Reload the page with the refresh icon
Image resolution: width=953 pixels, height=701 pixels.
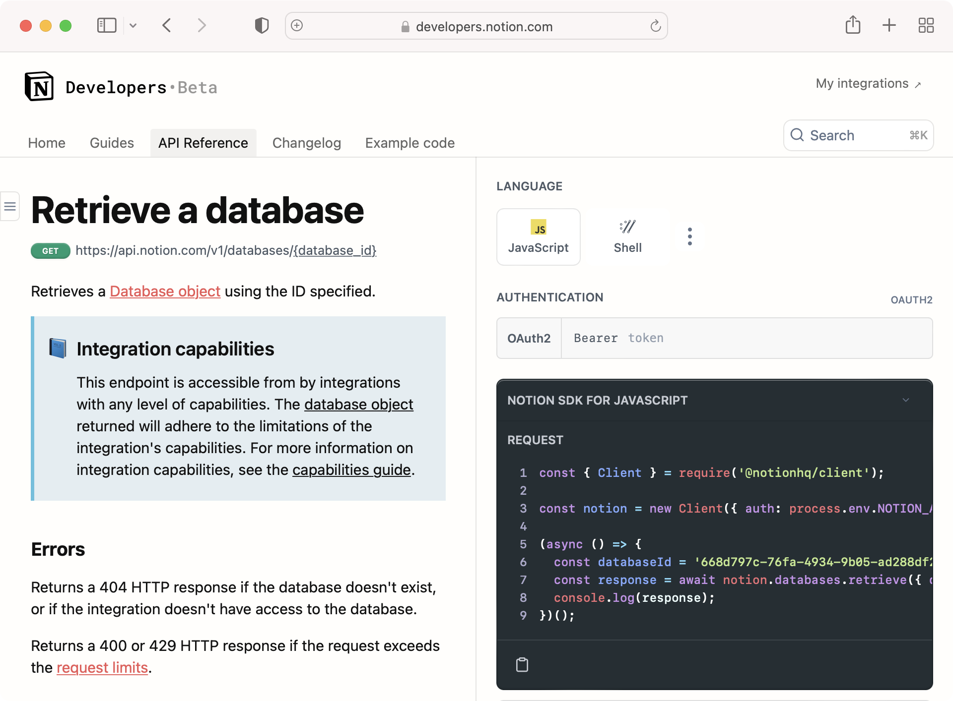tap(656, 26)
